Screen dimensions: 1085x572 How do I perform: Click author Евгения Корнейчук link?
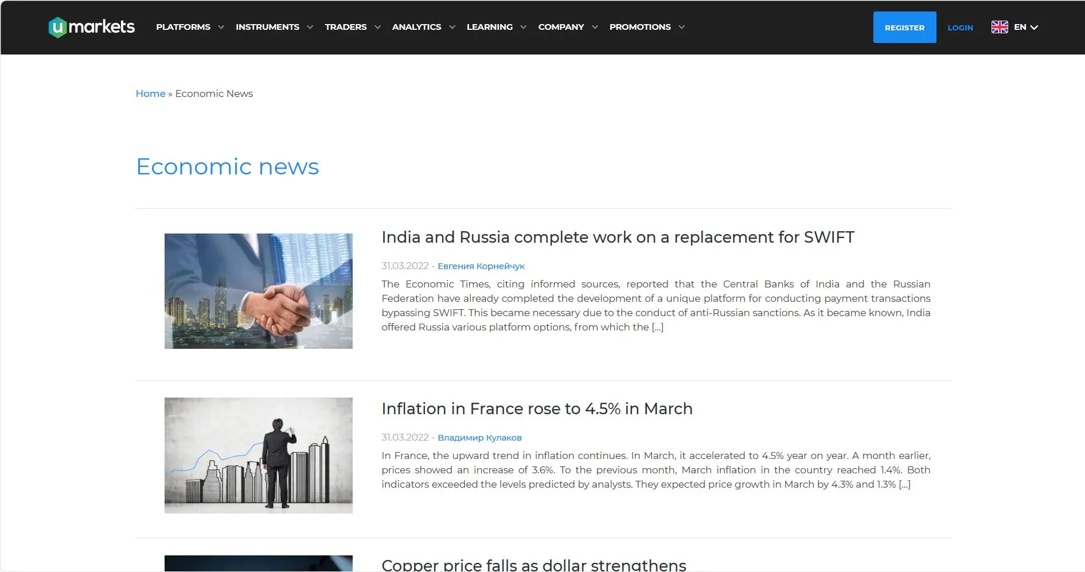pos(481,266)
